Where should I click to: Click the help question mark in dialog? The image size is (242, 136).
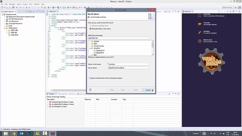[90, 90]
